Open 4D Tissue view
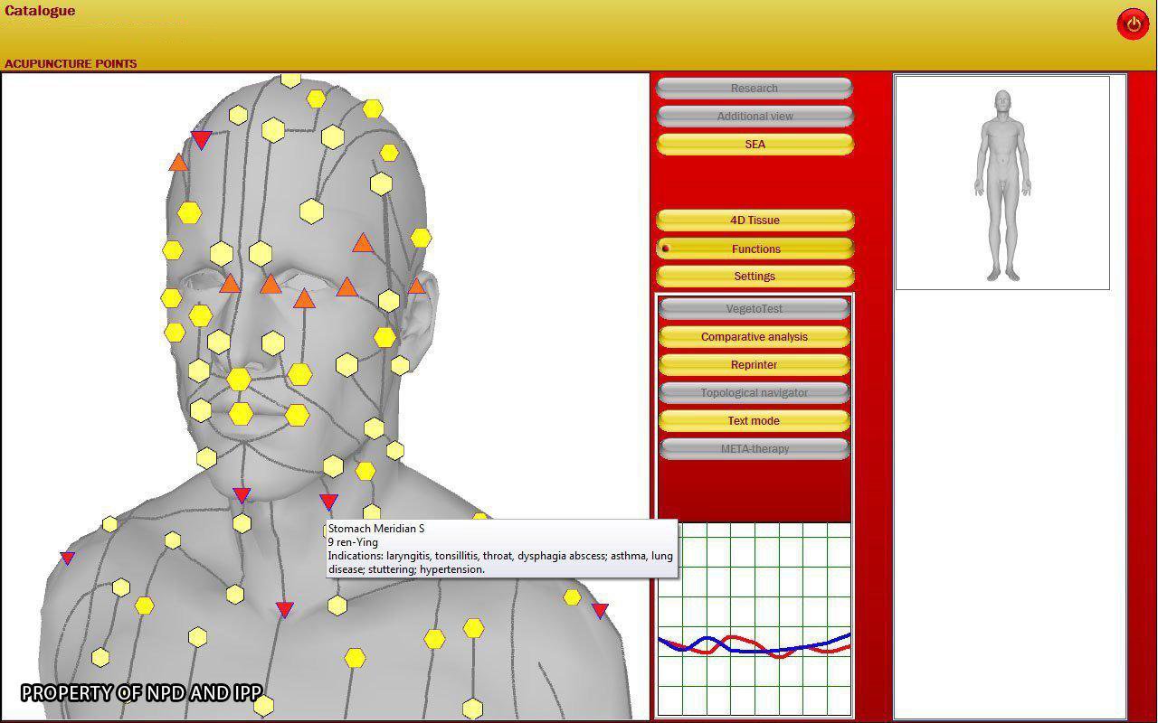Screen dimensions: 1158x723 754,220
